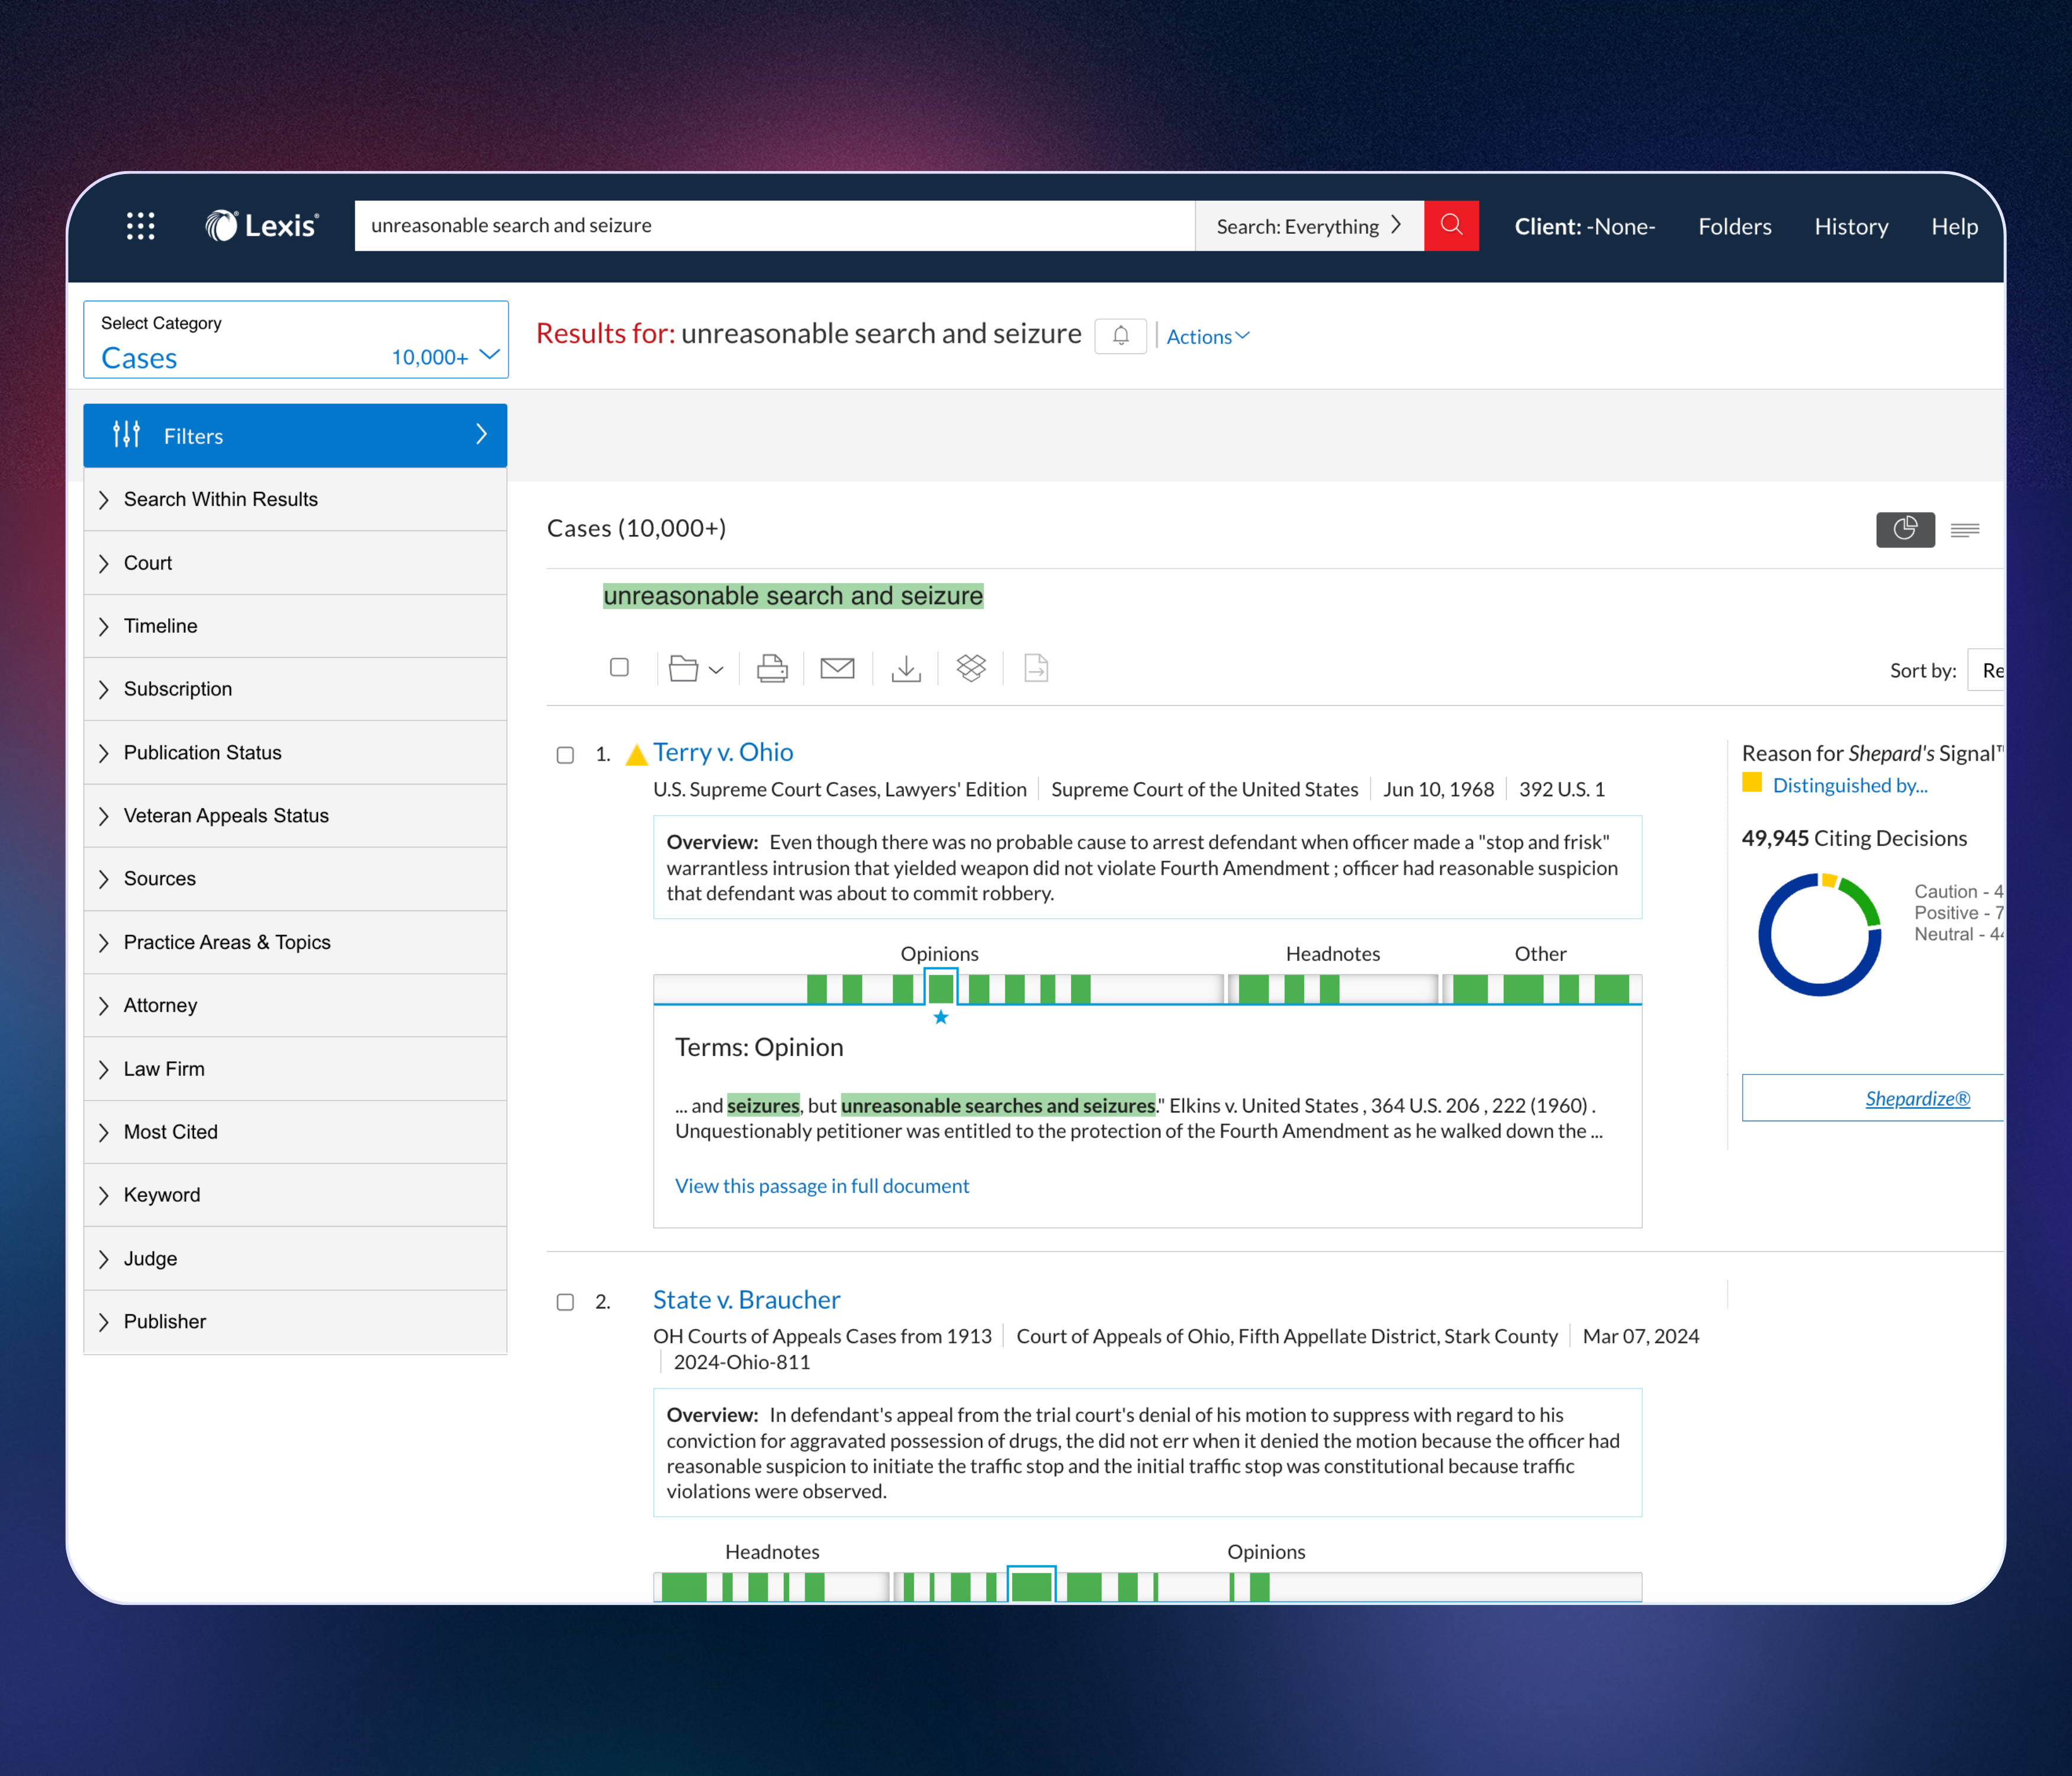Click the citing decisions donut chart
Screen dimensions: 2072x1776
coord(1819,934)
